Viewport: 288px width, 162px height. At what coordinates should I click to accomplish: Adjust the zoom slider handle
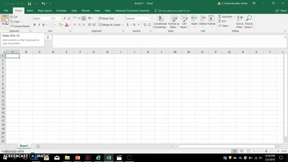(x=266, y=151)
